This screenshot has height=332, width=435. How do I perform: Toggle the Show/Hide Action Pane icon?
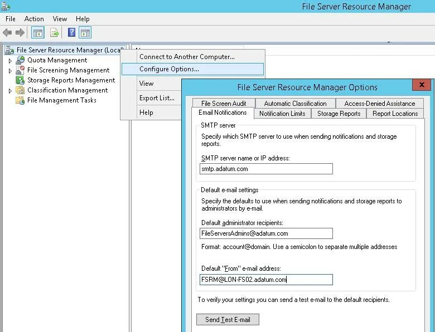85,33
